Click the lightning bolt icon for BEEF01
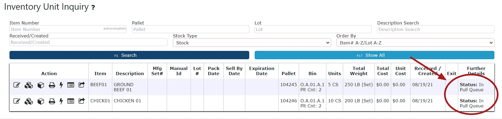 coord(61,85)
